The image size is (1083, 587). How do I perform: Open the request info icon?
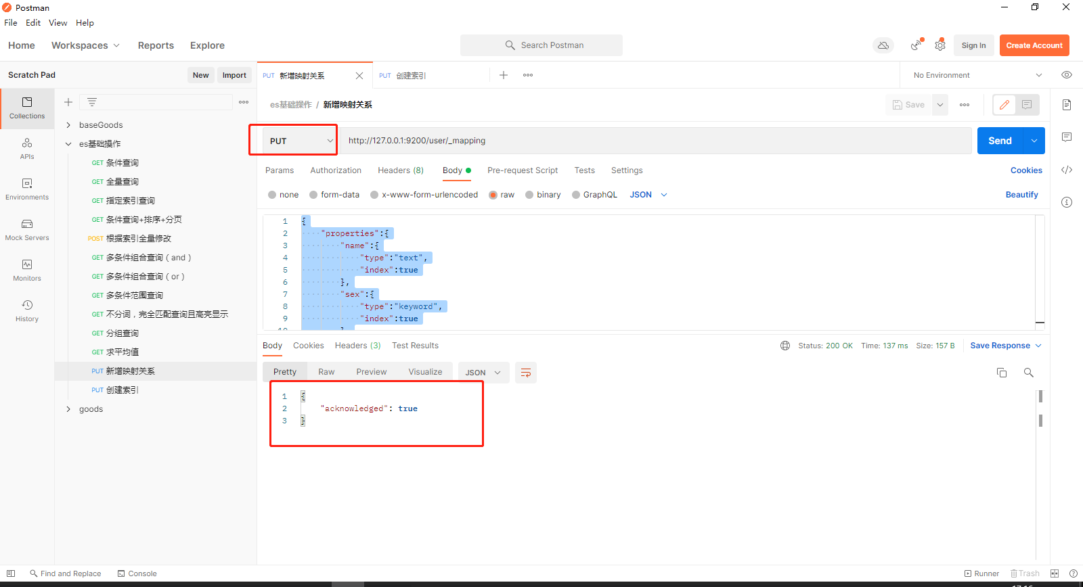[1067, 202]
